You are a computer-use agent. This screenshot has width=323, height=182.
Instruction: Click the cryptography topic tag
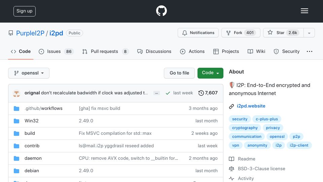tap(245, 128)
